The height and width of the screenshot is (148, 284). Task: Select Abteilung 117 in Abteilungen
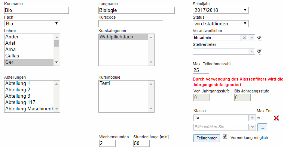tap(29, 103)
